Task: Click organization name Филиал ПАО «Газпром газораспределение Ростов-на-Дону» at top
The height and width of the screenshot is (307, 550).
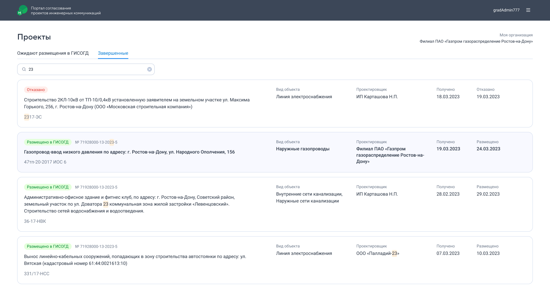Action: pyautogui.click(x=476, y=42)
